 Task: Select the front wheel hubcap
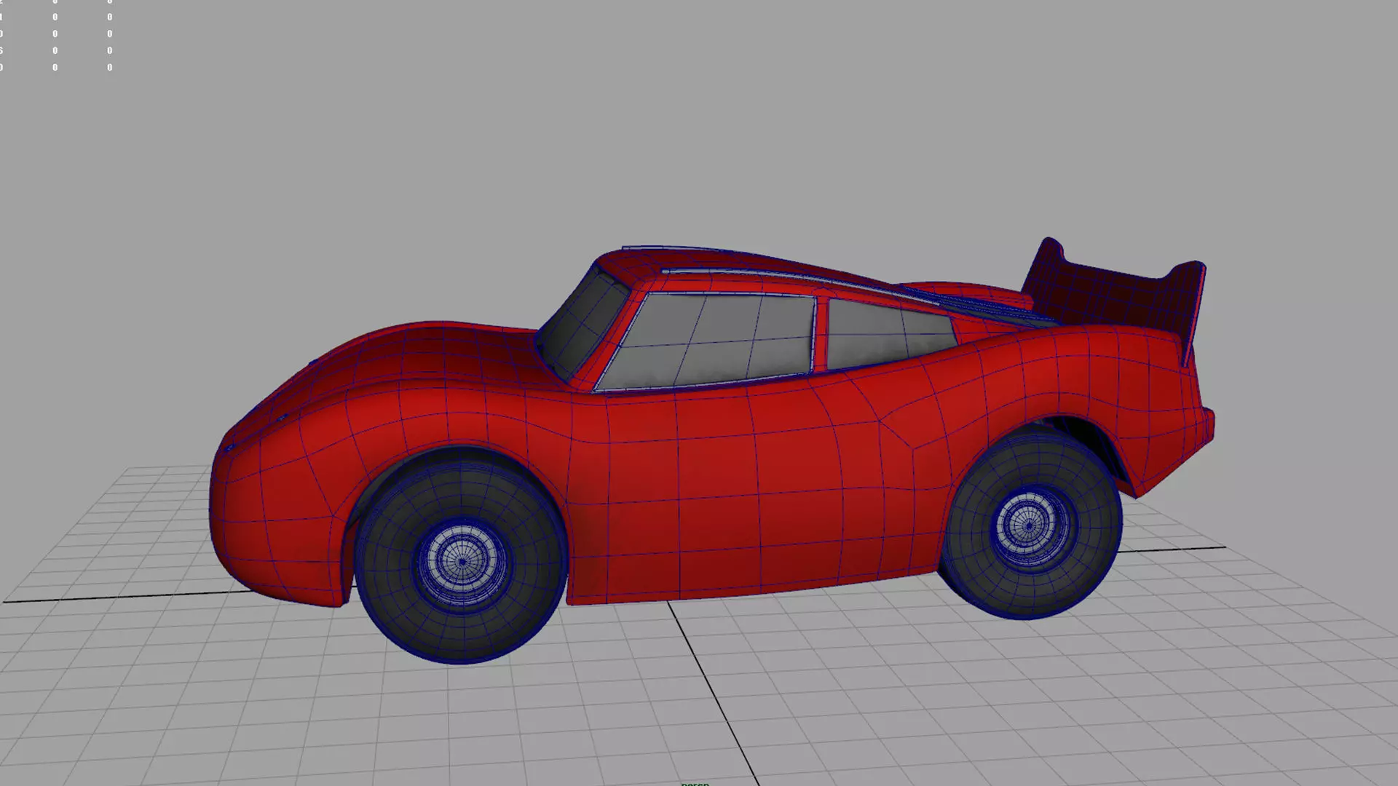(x=462, y=562)
